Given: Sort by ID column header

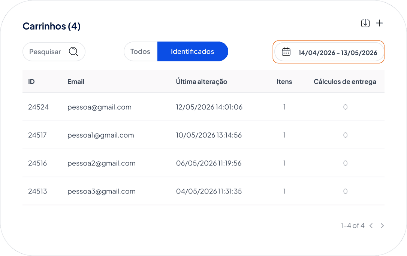Looking at the screenshot, I should 31,82.
